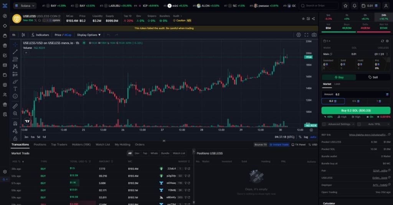The width and height of the screenshot is (393, 205).
Task: Toggle percent scale on chart
Action: click(300, 137)
